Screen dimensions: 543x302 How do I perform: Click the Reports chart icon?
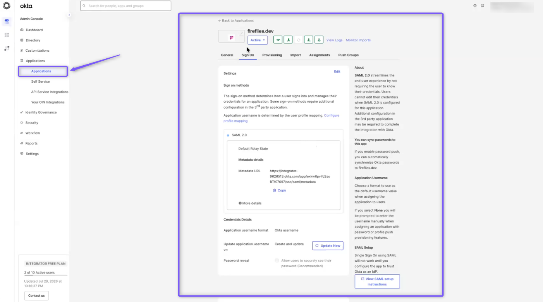(x=22, y=143)
